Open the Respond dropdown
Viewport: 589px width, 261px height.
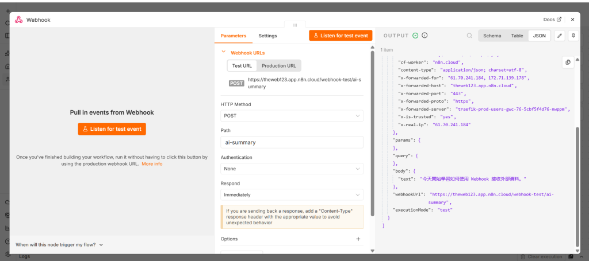pyautogui.click(x=292, y=194)
